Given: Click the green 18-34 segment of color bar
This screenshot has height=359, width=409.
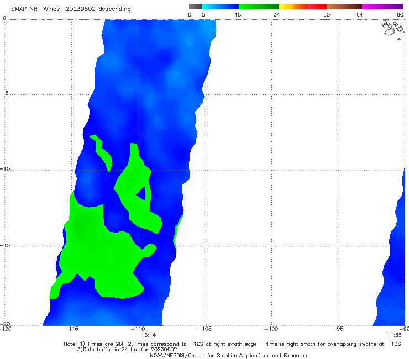Looking at the screenshot, I should (259, 7).
